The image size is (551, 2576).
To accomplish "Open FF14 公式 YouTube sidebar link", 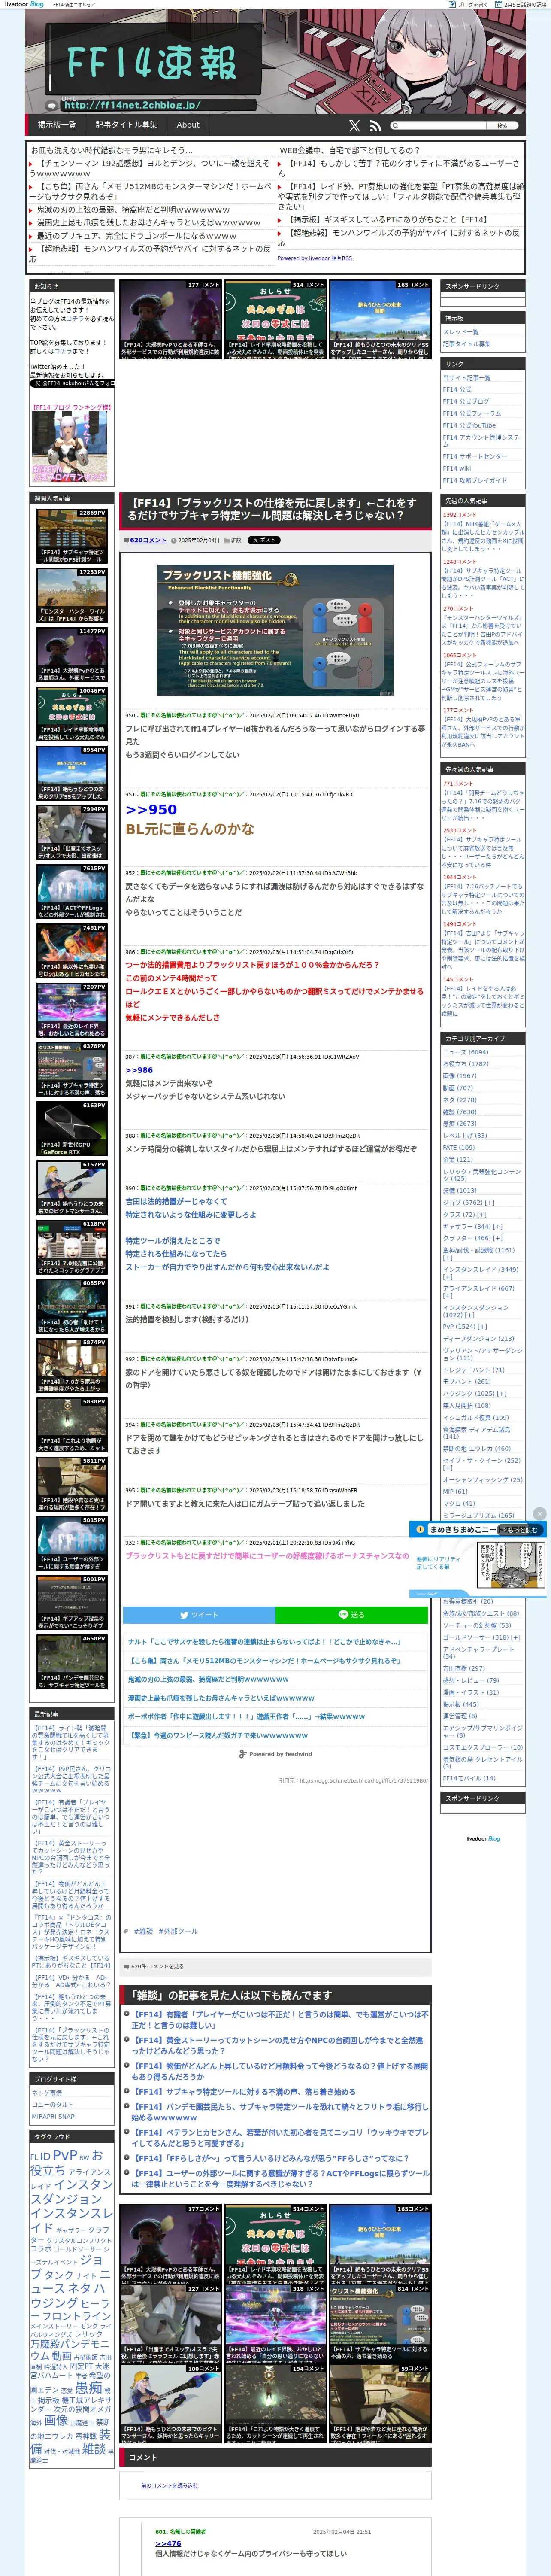I will coord(469,425).
